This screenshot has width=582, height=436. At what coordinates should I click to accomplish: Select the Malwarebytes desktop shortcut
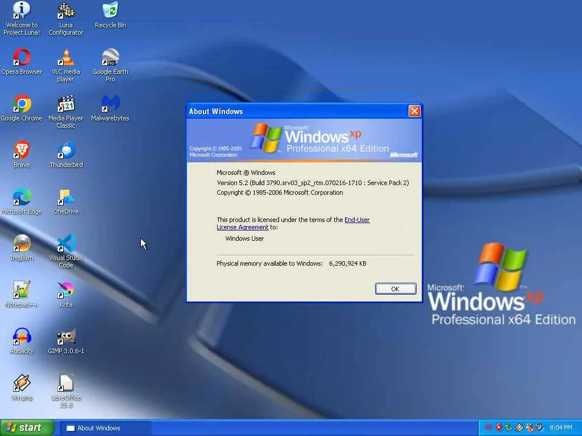click(110, 108)
